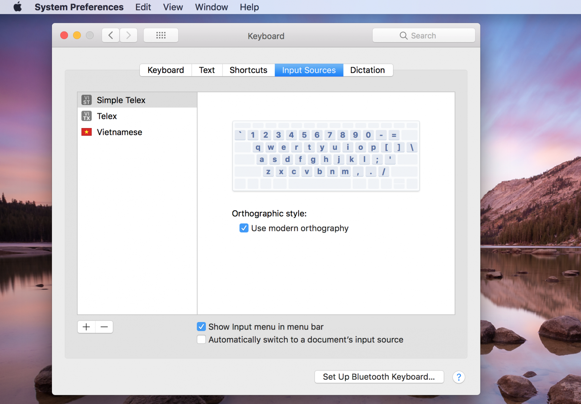581x404 pixels.
Task: Click the 'm' key in keyboard preview
Action: [x=345, y=172]
